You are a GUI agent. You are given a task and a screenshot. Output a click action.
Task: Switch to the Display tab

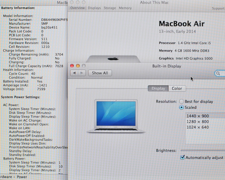[x=158, y=88]
